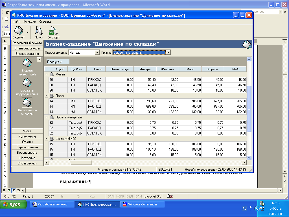Open the Исполнение section
Image resolution: width=289 pixels, height=217 pixels.
27,136
